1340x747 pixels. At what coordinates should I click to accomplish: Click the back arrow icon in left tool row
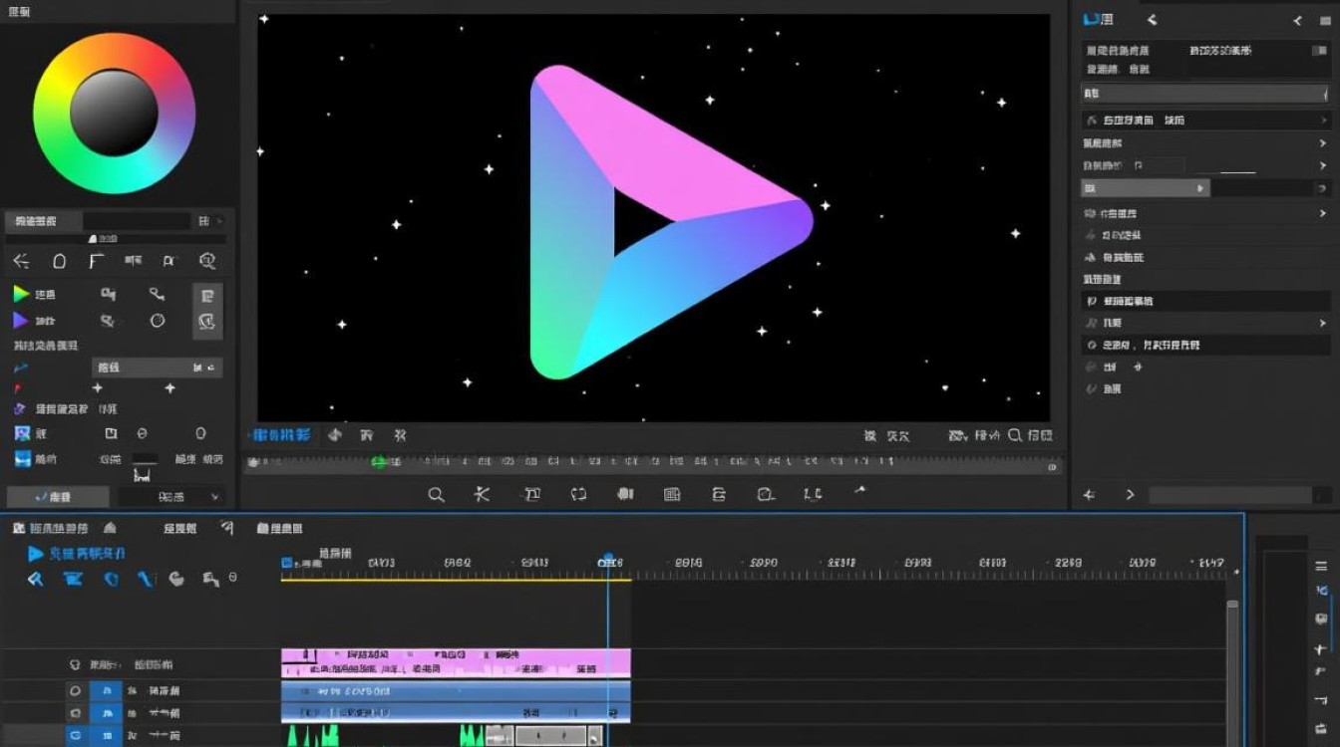[x=21, y=261]
